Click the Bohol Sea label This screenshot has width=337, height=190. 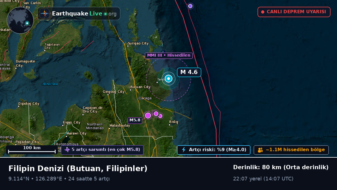[x=50, y=84]
